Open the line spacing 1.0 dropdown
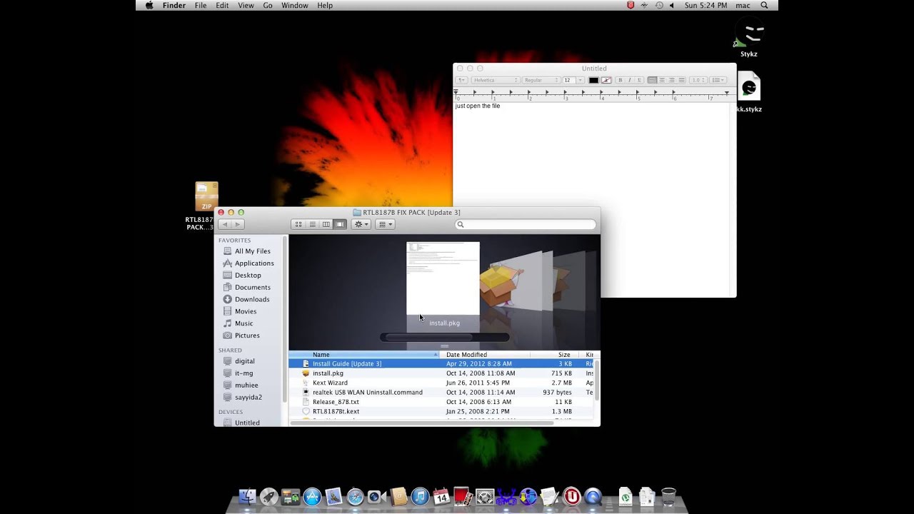This screenshot has width=914, height=514. [x=698, y=80]
